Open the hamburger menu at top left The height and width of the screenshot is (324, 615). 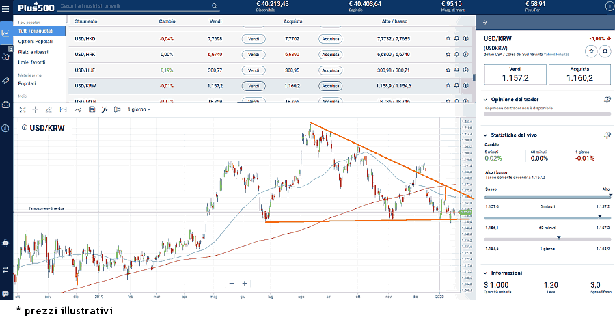pyautogui.click(x=5, y=7)
